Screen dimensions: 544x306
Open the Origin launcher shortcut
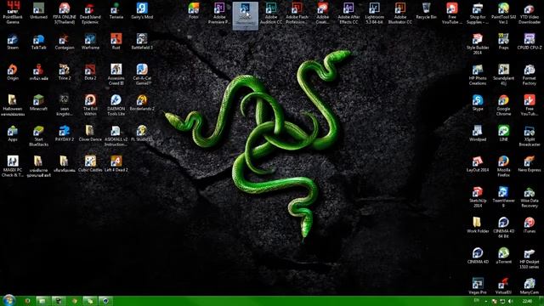pos(13,72)
